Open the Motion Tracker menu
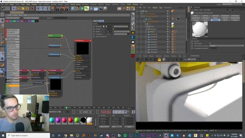 [75, 4]
